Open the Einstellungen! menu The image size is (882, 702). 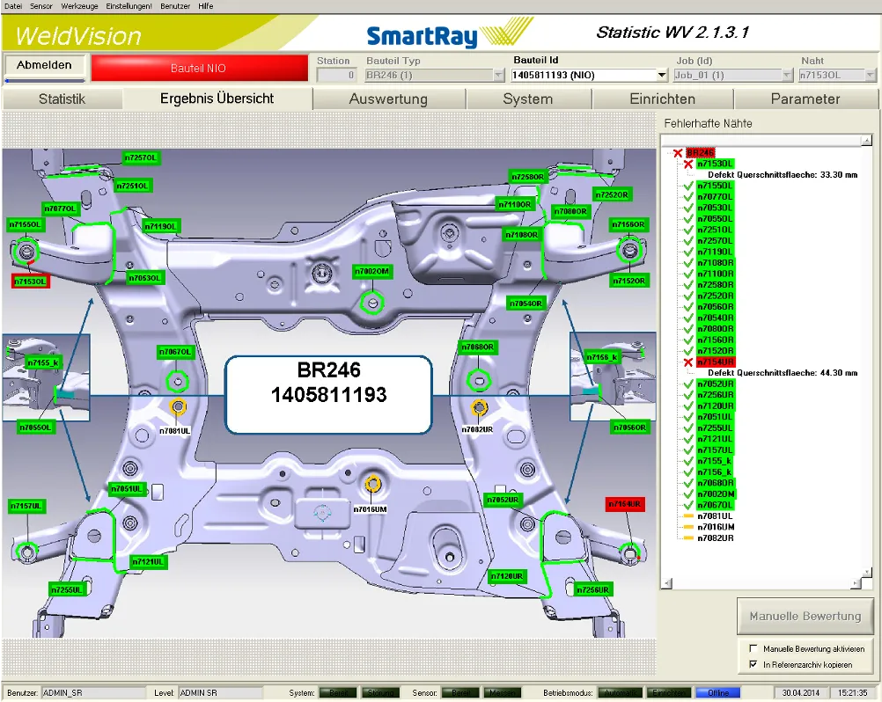129,6
